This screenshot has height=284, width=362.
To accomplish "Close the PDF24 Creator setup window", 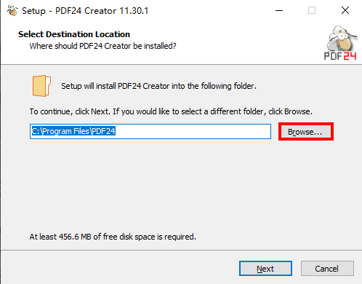I will click(345, 10).
